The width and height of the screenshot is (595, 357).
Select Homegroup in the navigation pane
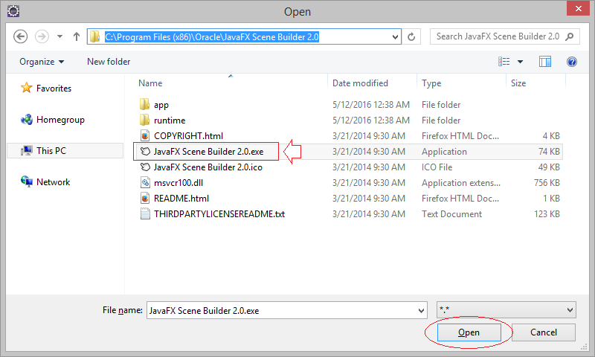60,120
